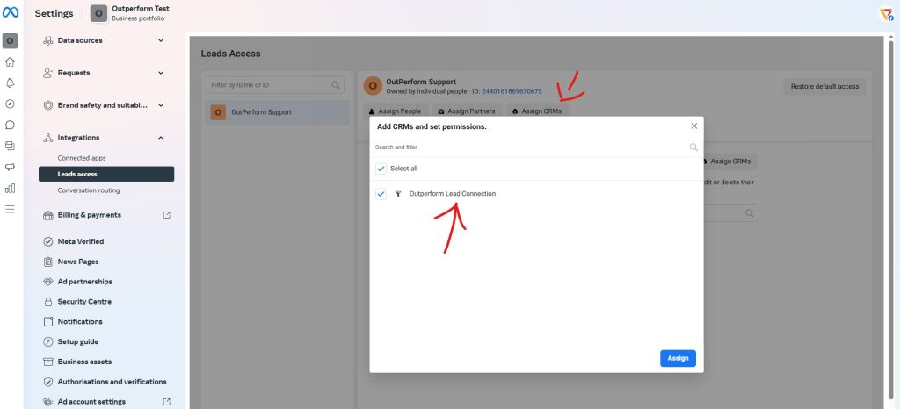Image resolution: width=900 pixels, height=409 pixels.
Task: Open Connected apps settings page
Action: [x=81, y=158]
